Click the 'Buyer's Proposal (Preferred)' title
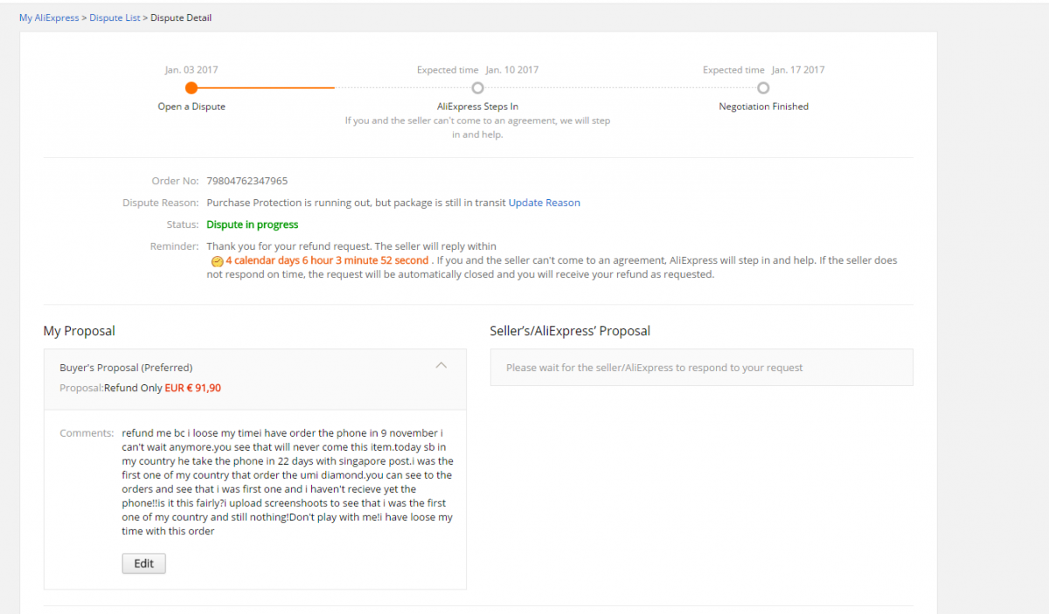The image size is (1049, 614). pos(126,368)
